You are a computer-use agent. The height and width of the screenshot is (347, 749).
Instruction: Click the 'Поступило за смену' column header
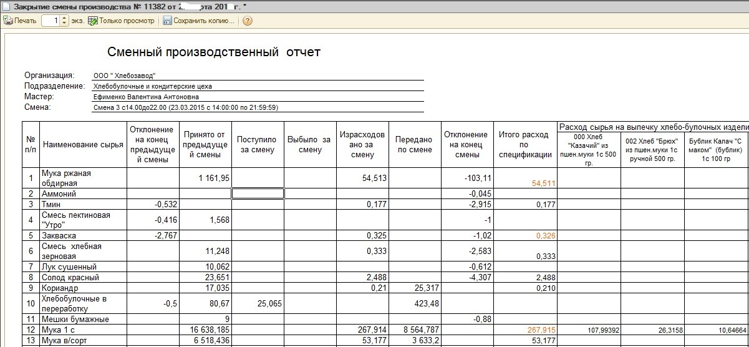257,145
